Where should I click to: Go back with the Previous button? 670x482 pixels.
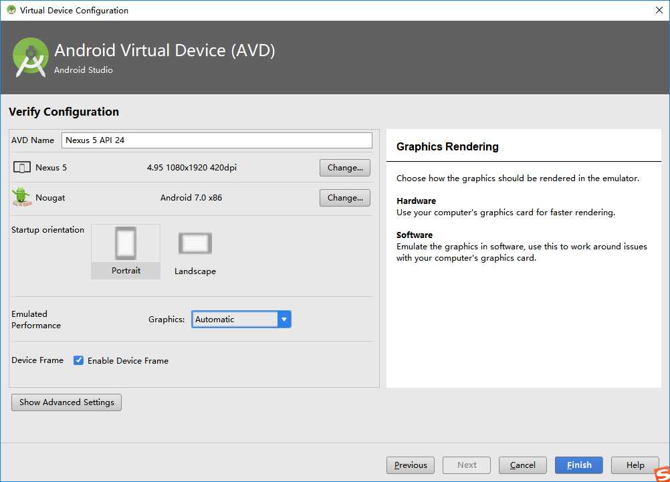[410, 465]
